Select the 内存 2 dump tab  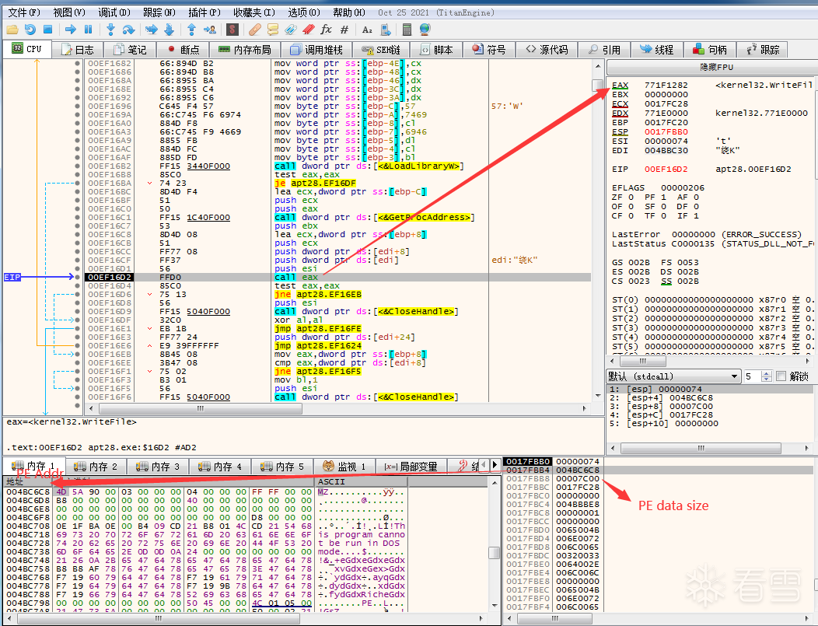coord(96,467)
